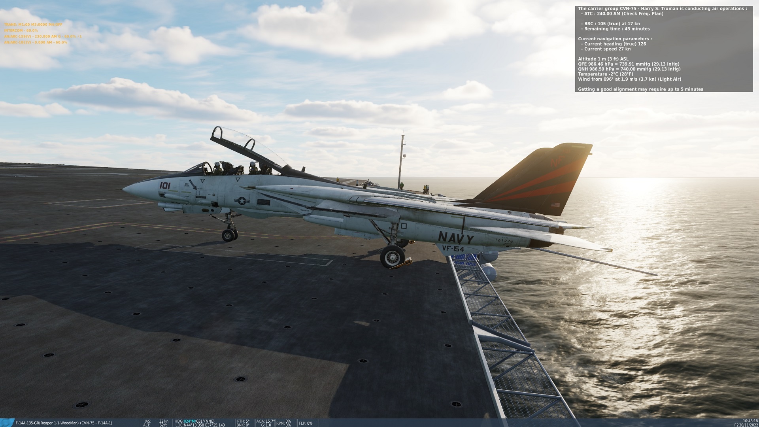Click the 'PTH: 5°' pitch readout
The image size is (759, 427).
pos(243,421)
